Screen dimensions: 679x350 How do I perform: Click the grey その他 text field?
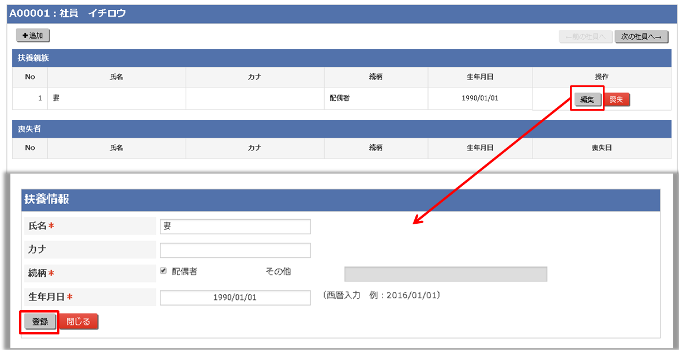coord(445,274)
